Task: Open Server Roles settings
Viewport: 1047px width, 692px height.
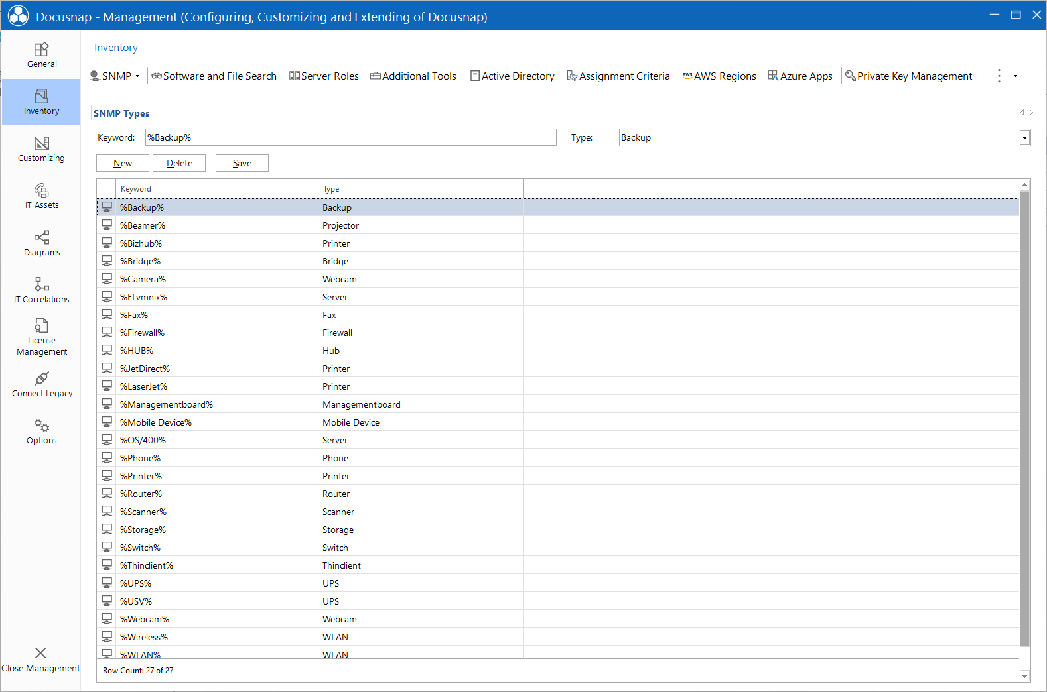Action: click(324, 76)
